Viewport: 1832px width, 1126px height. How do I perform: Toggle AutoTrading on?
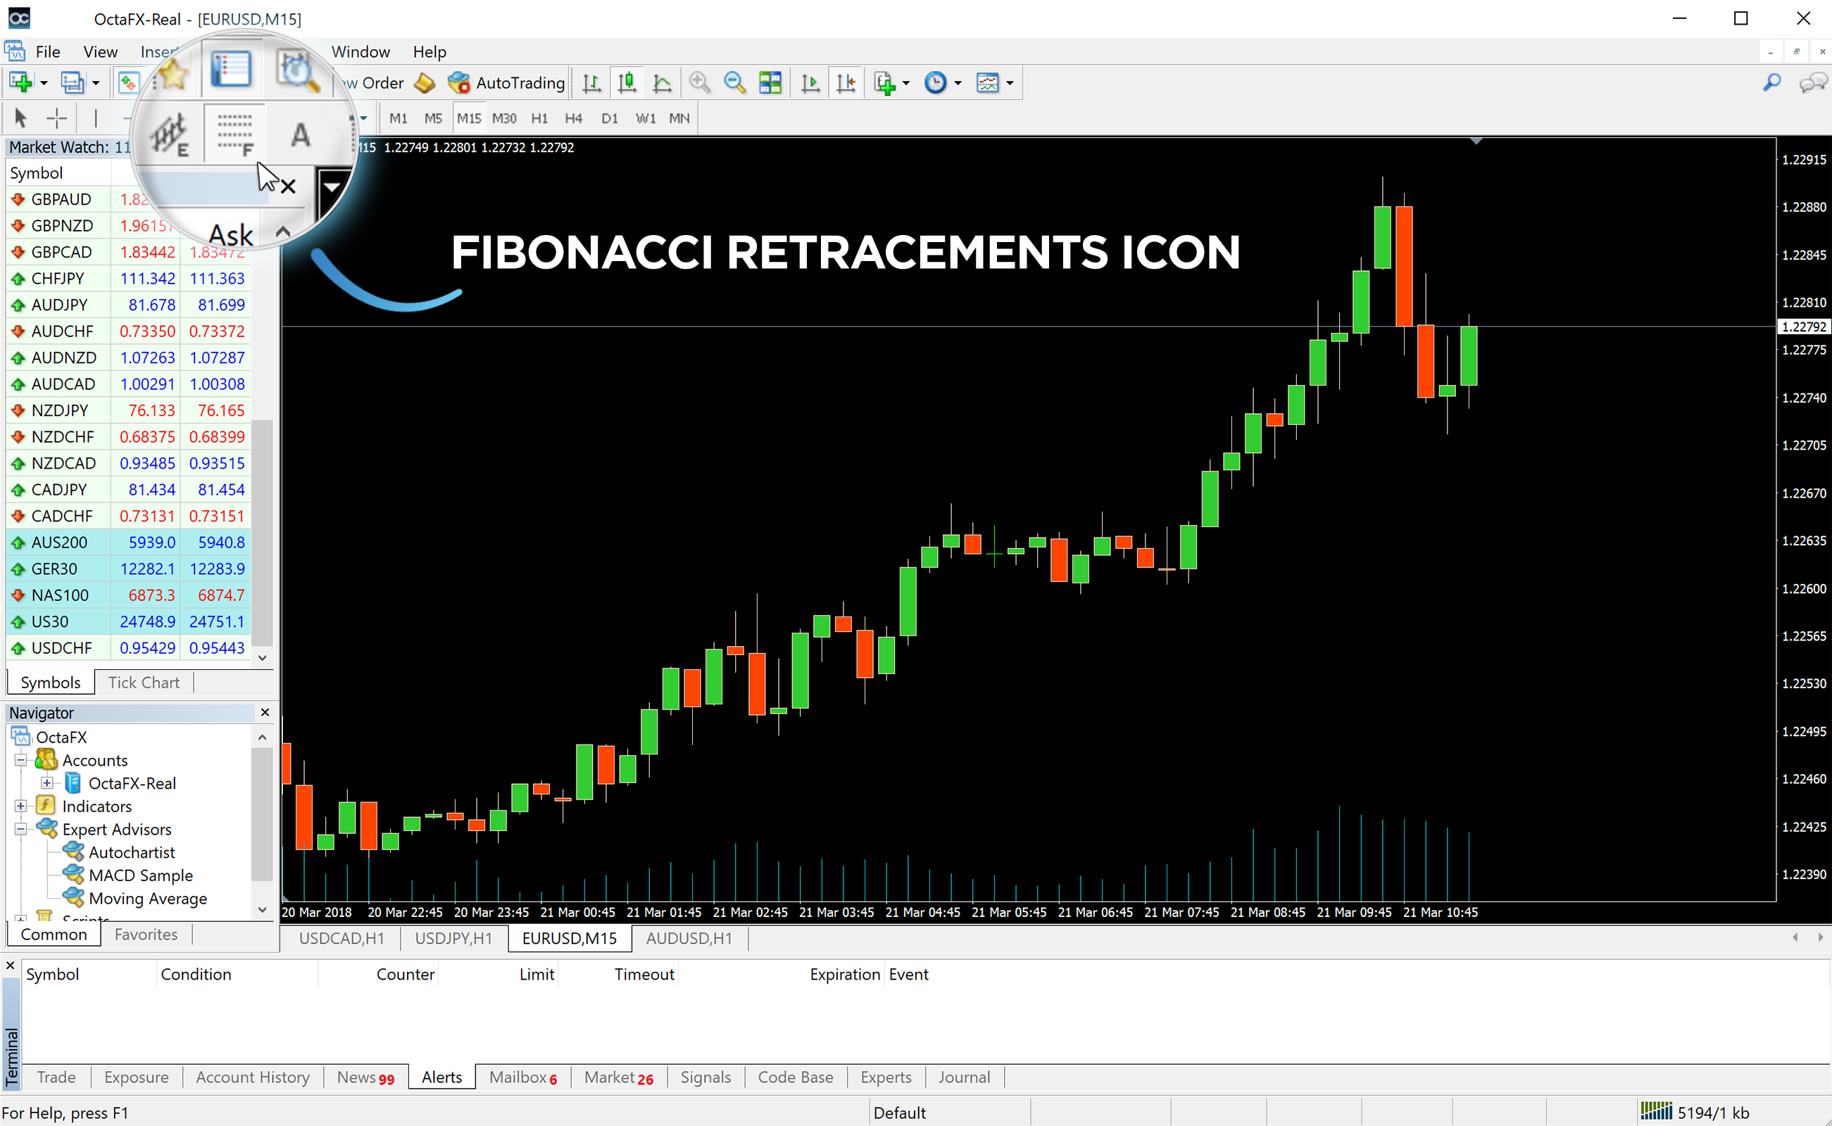[507, 82]
